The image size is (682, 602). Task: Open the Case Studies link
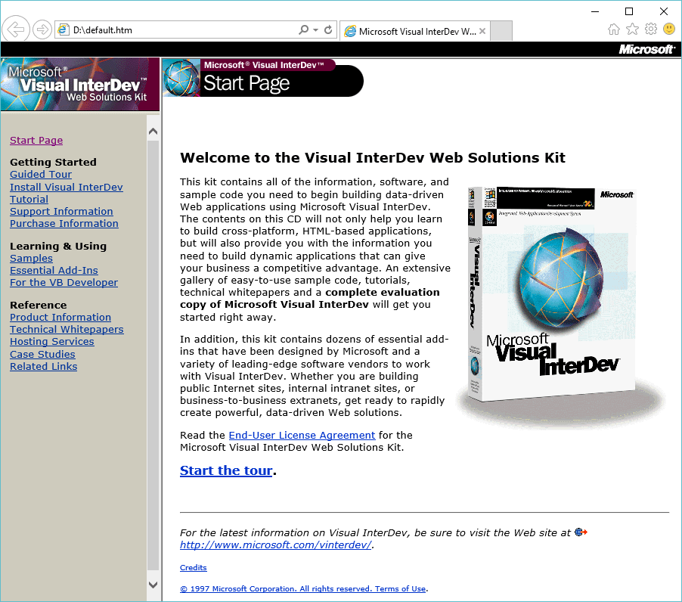tap(42, 355)
